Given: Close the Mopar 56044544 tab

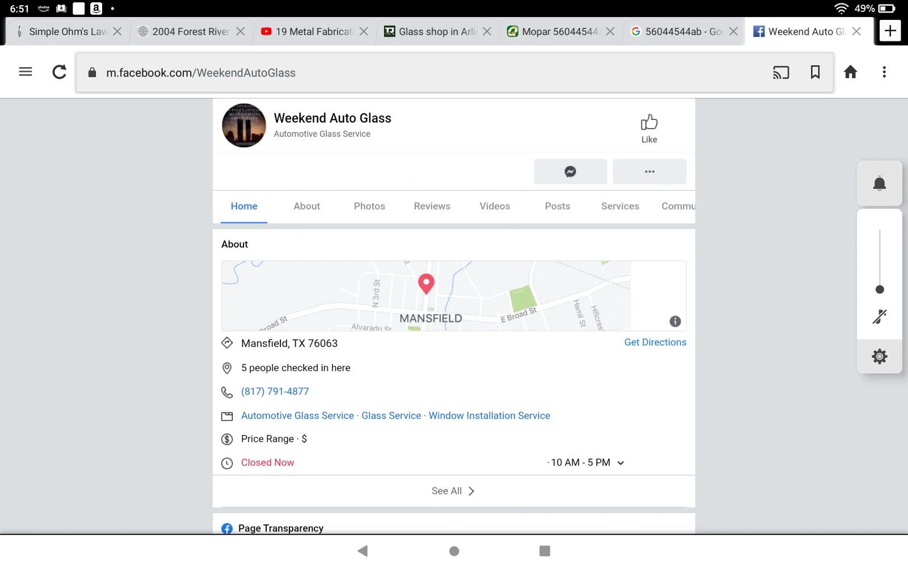Looking at the screenshot, I should (610, 32).
